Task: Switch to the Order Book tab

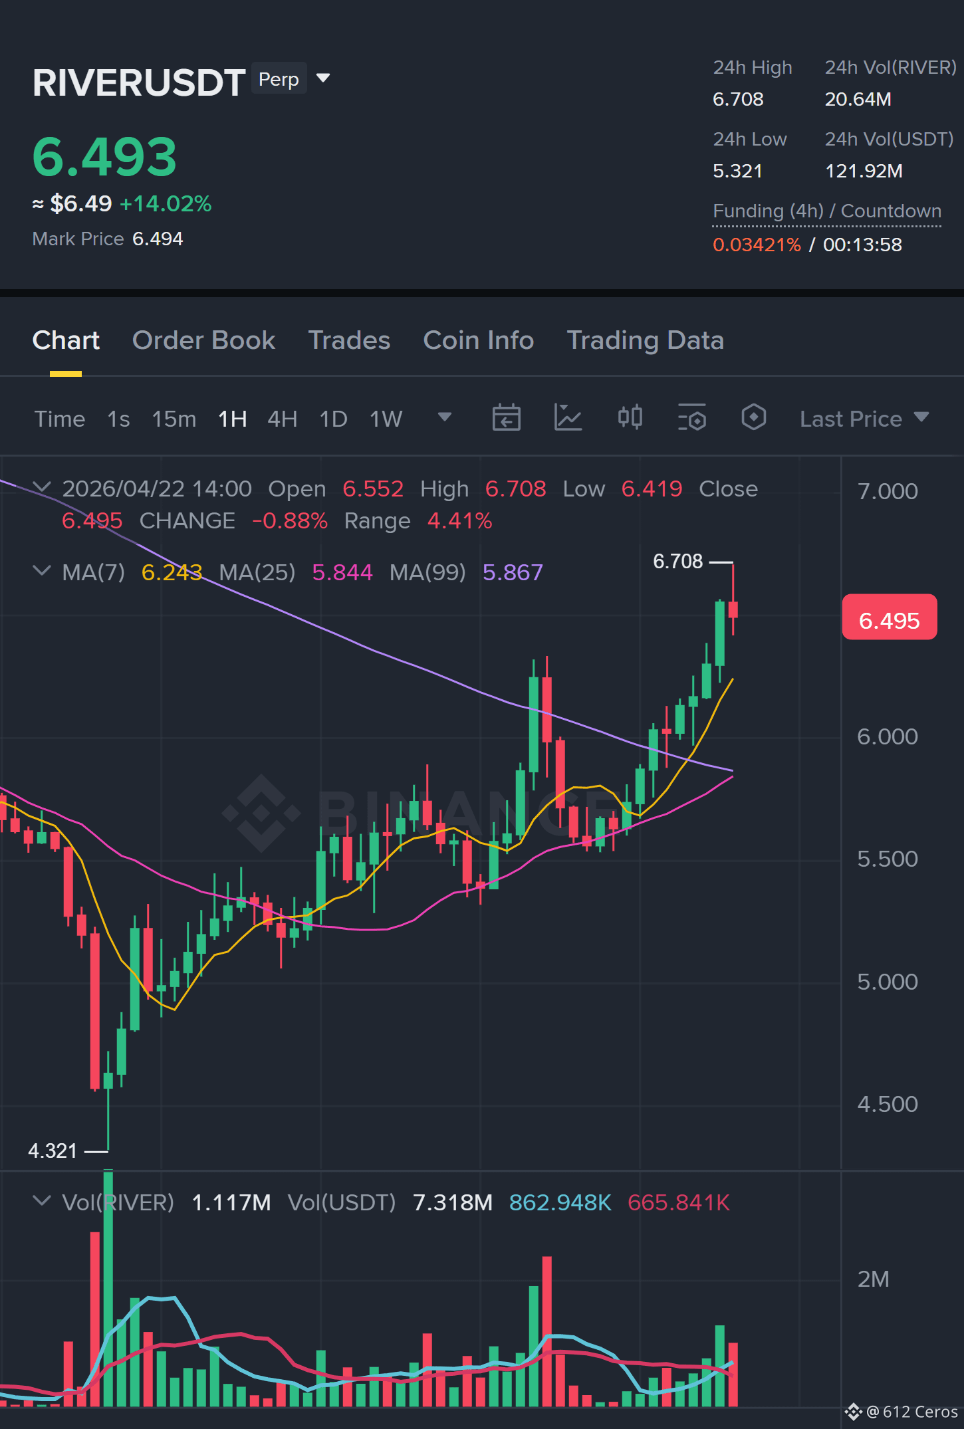Action: coord(204,340)
